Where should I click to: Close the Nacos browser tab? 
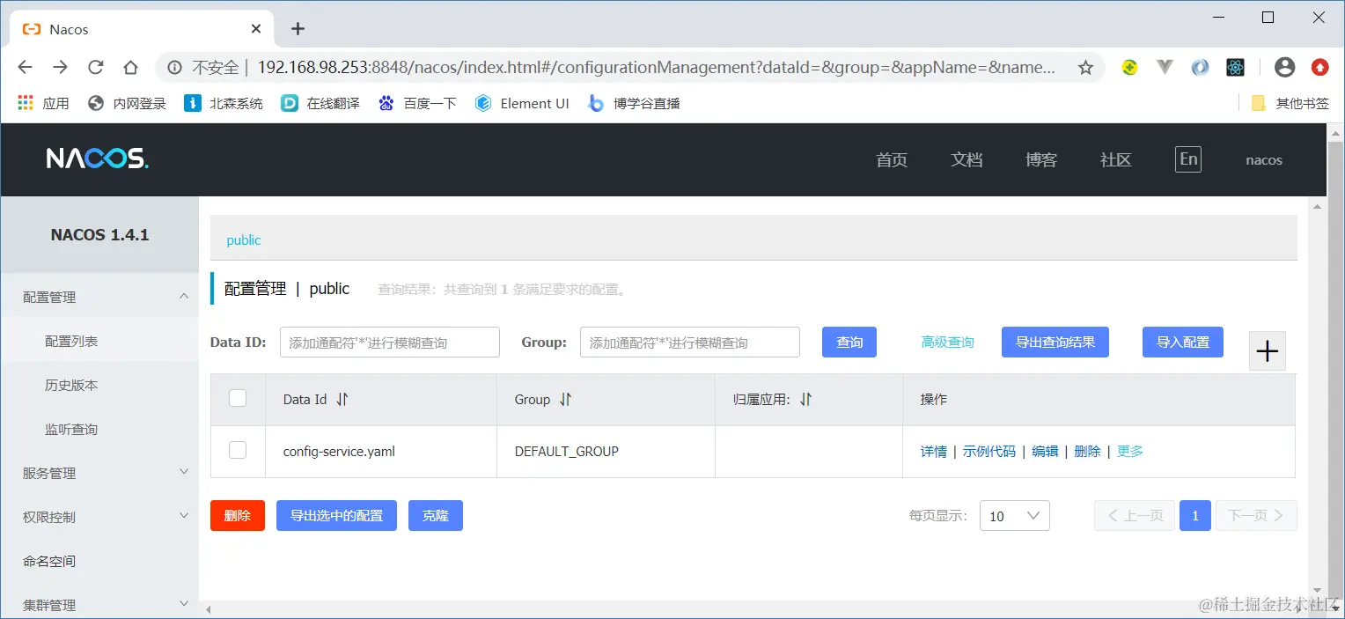256,28
